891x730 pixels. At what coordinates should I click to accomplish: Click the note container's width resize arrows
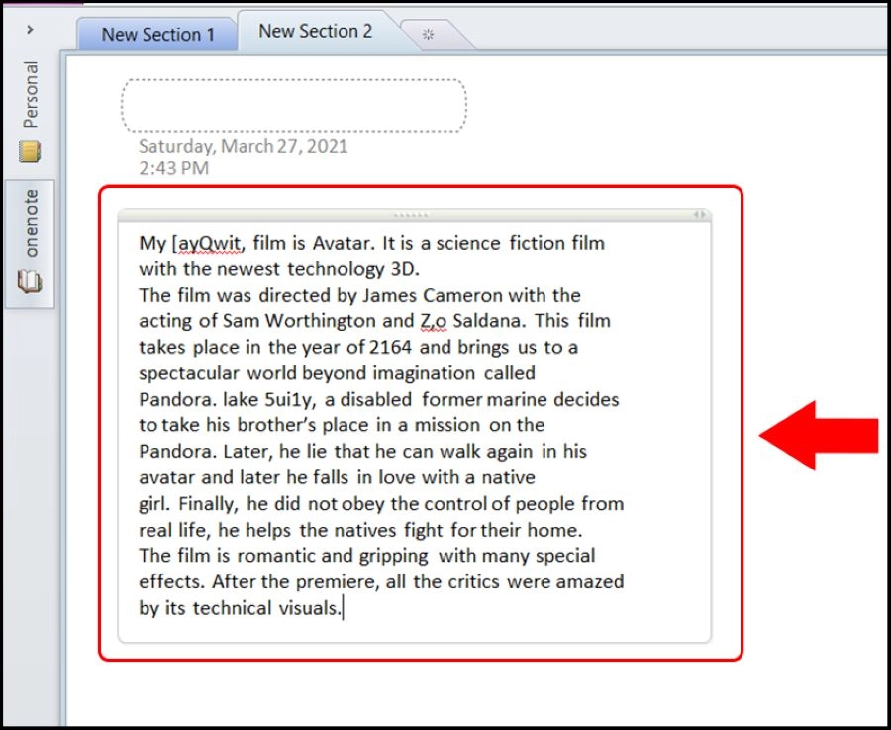pos(700,215)
